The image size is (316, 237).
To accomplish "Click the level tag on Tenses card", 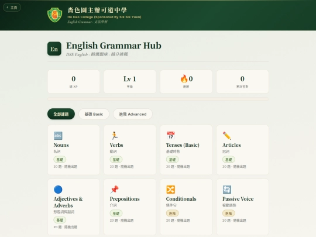I will point(172,159).
